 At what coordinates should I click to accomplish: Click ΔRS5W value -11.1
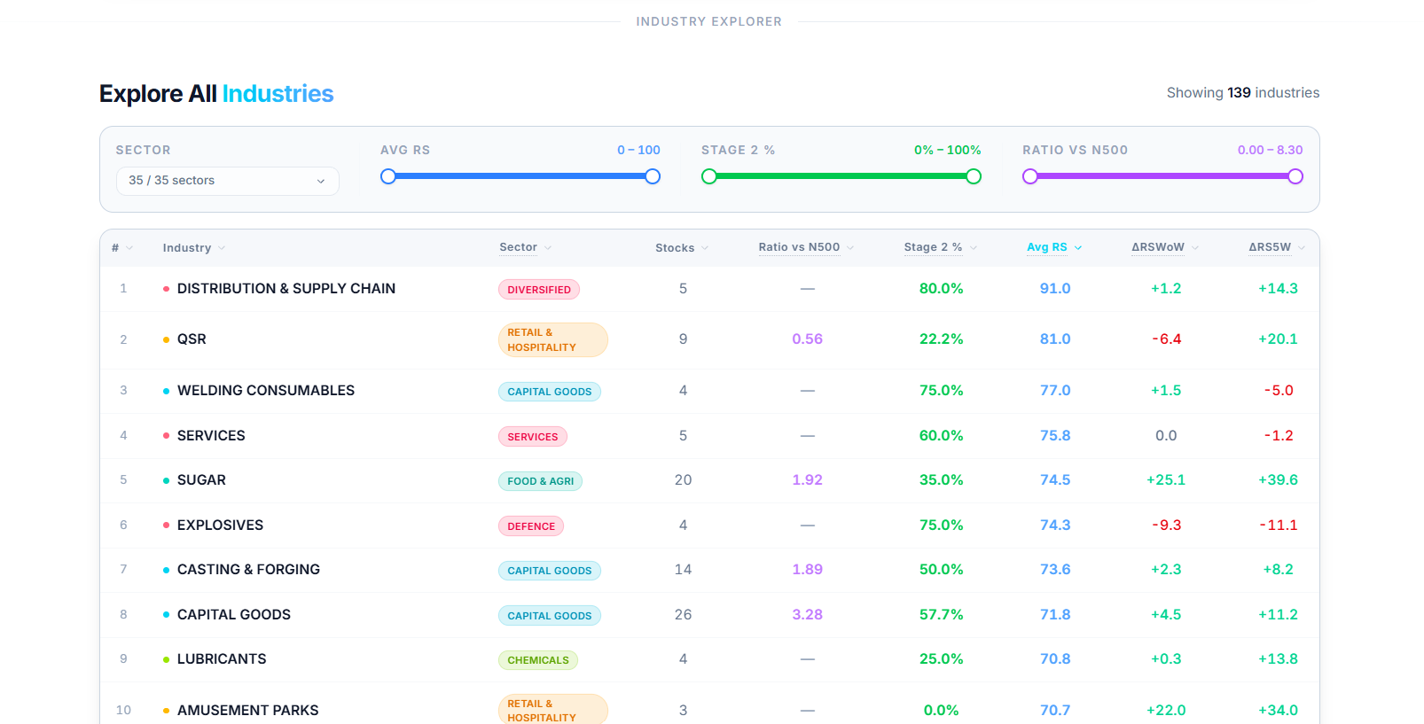pos(1279,525)
